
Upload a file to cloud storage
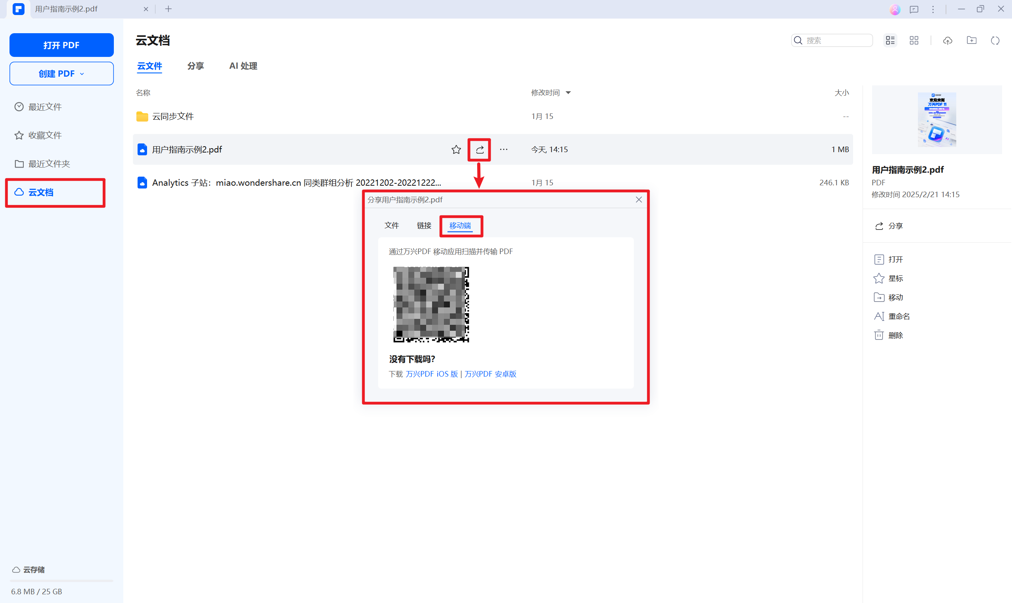click(948, 40)
